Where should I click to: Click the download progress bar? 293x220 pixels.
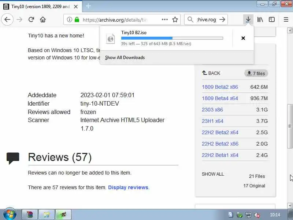point(172,38)
